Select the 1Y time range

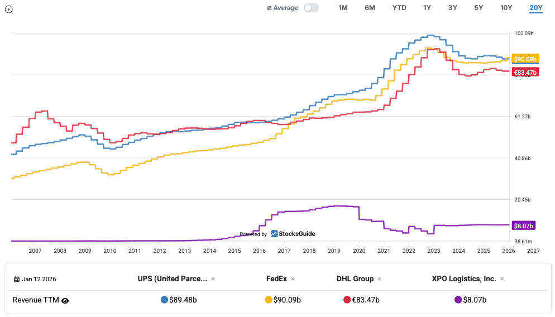pyautogui.click(x=427, y=8)
